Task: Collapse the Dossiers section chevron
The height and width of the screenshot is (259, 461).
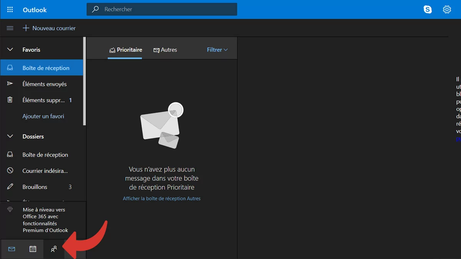Action: pyautogui.click(x=10, y=136)
